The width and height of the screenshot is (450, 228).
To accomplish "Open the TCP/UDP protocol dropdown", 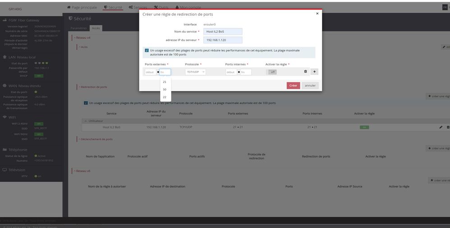I will [x=195, y=72].
